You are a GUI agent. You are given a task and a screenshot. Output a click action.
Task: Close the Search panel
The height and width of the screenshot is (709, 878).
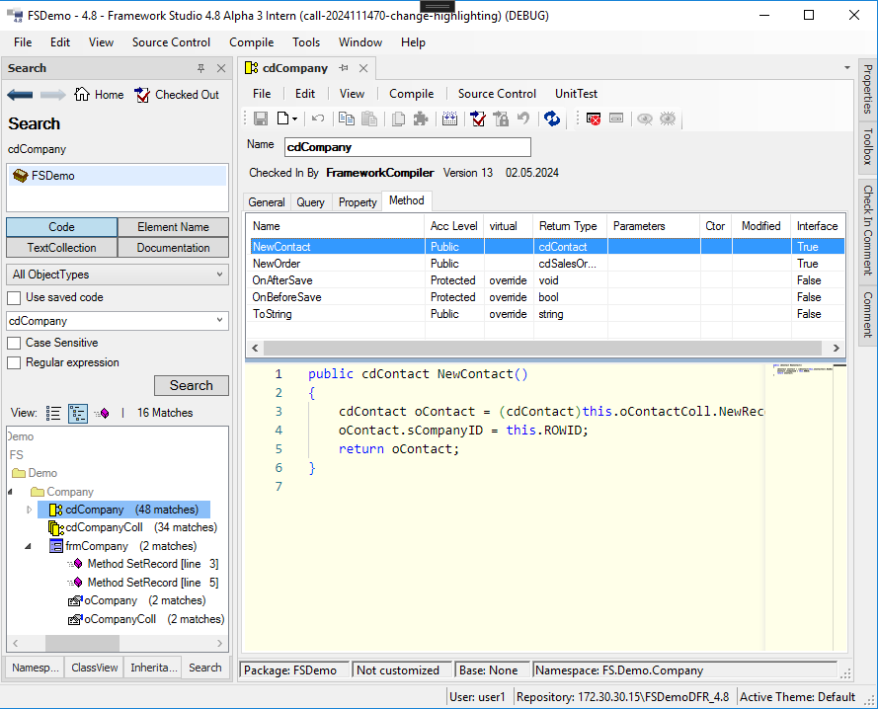tap(221, 68)
